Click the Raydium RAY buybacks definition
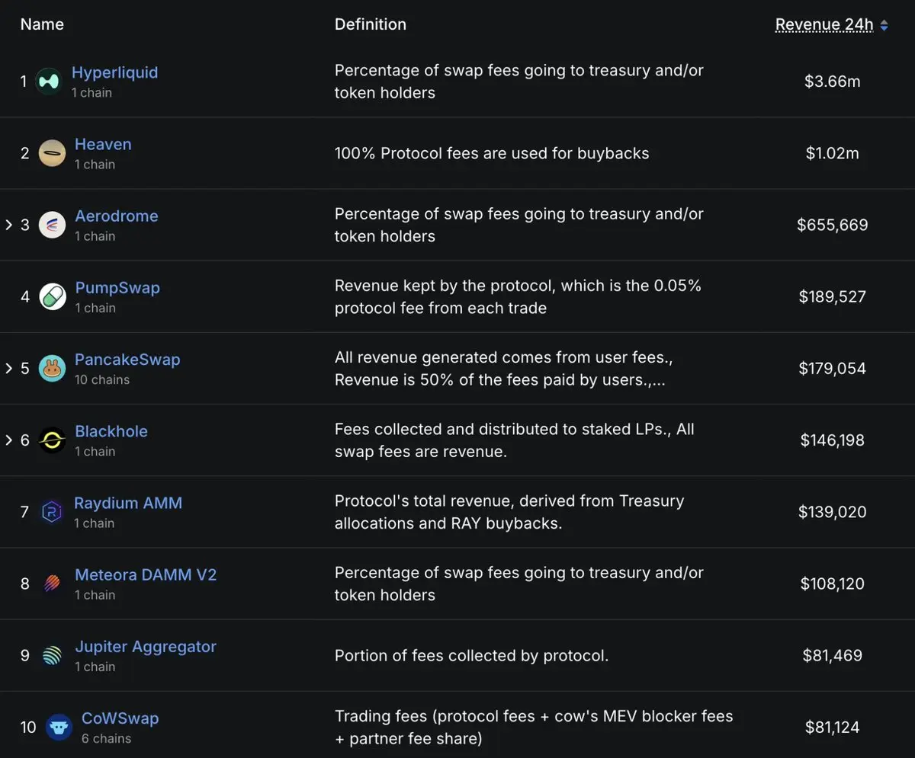Image resolution: width=915 pixels, height=758 pixels. (509, 512)
